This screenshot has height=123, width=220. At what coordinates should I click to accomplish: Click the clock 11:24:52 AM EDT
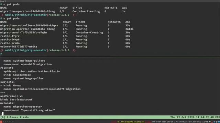[208, 117]
